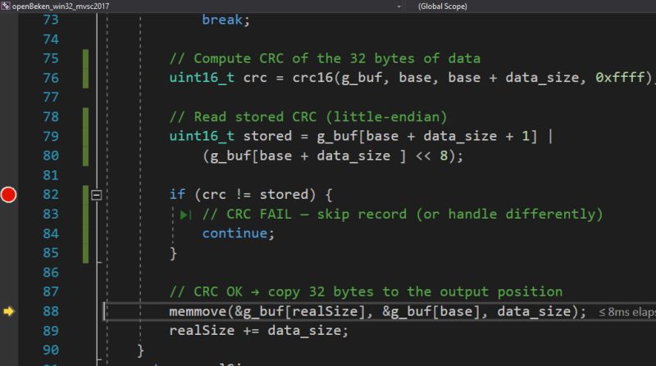
Task: Click the 'memmove' call on line 88
Action: 198,311
